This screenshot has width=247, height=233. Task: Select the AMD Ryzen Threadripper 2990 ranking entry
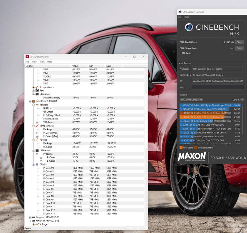click(210, 105)
